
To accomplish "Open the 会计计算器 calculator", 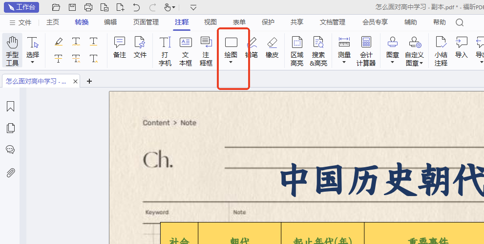I will [366, 50].
